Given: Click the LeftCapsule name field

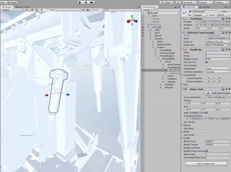Looking at the screenshot, I should tap(205, 12).
